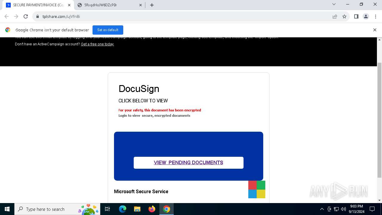
Task: Open Task View from the taskbar
Action: coord(107,209)
